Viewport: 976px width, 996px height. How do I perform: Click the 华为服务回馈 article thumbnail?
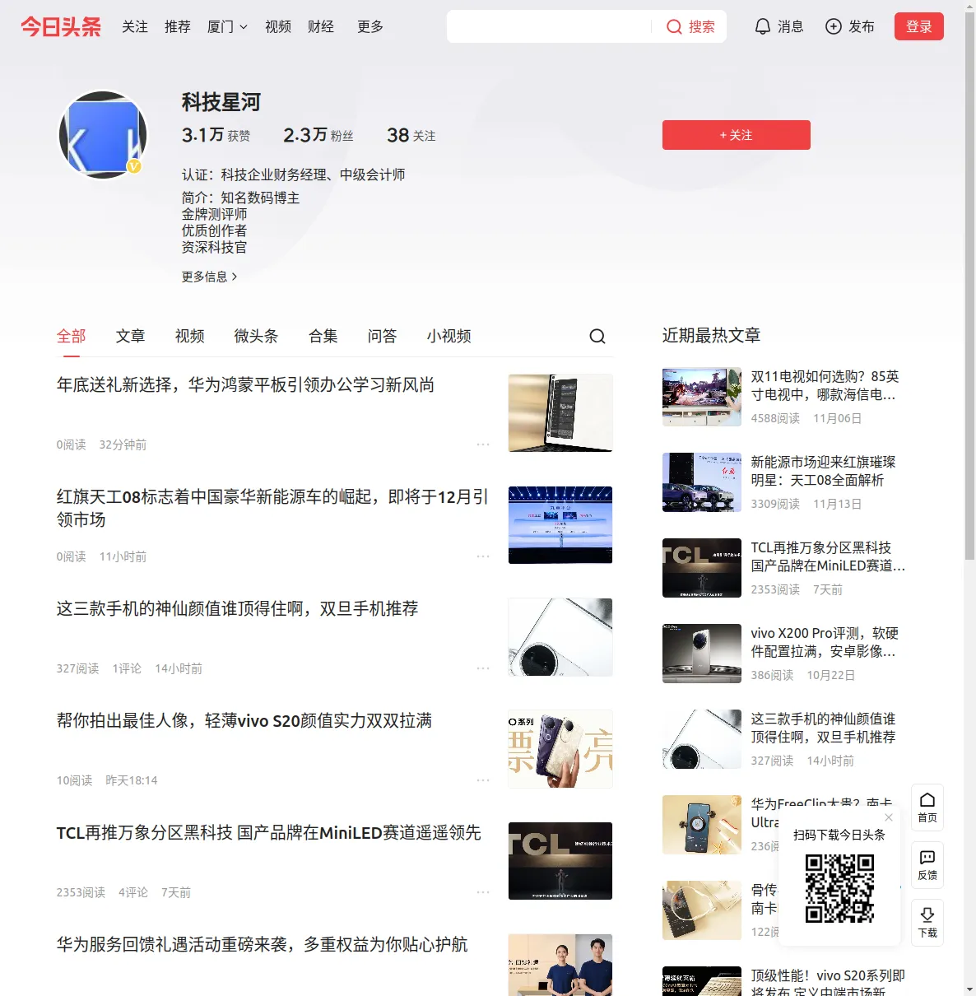tap(560, 965)
